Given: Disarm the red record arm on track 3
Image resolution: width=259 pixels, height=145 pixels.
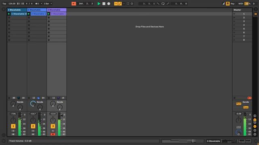Looking at the screenshot, I should pos(53,134).
